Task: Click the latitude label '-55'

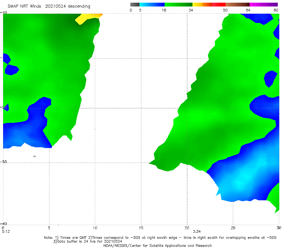Action: (3, 162)
